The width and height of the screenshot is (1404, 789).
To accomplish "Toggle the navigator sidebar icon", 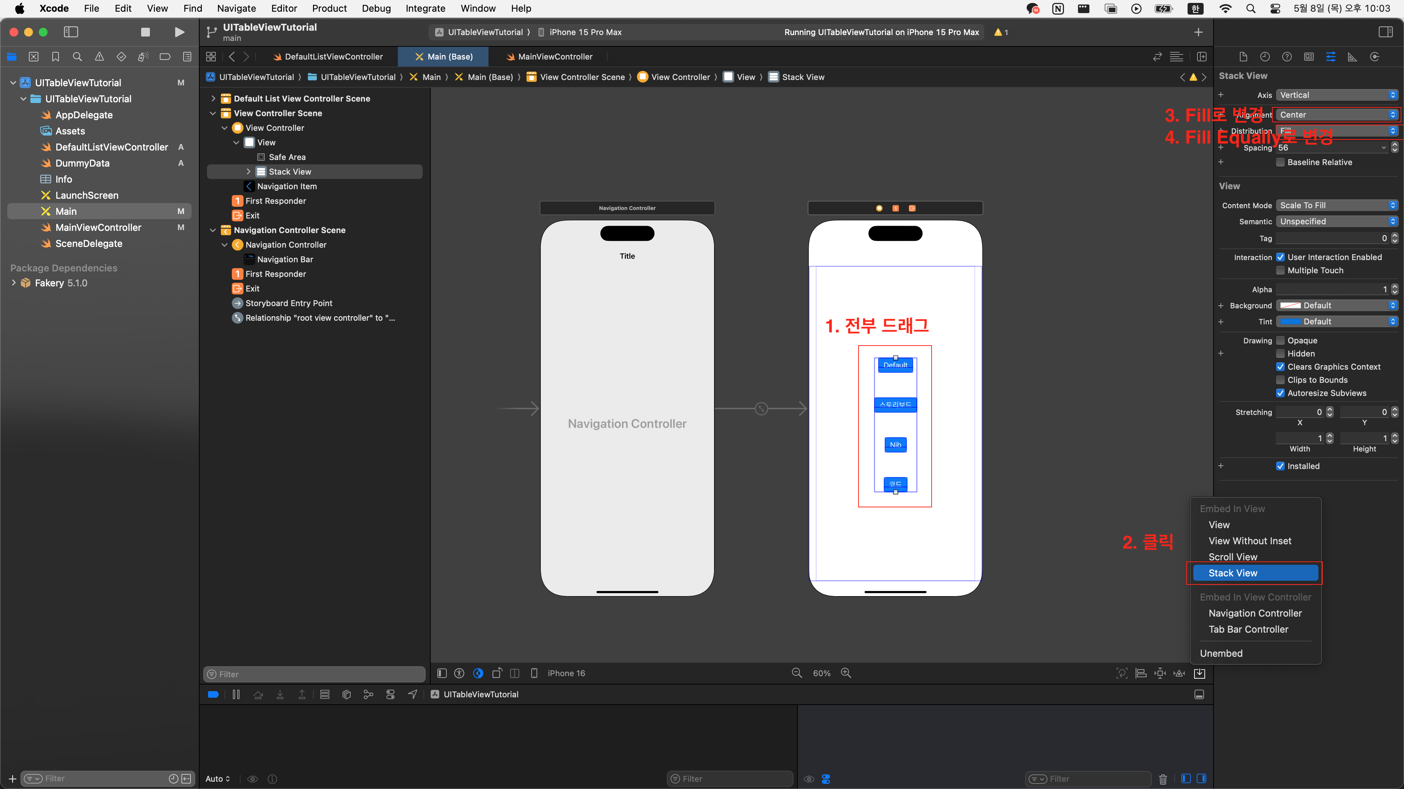I will click(71, 32).
